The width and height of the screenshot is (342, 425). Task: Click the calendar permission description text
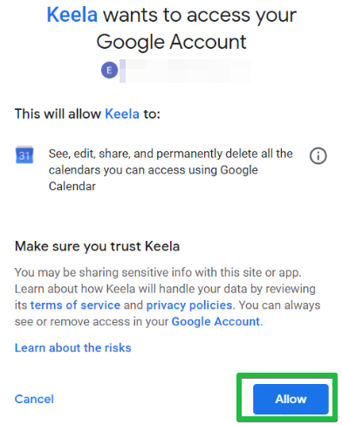(x=170, y=170)
